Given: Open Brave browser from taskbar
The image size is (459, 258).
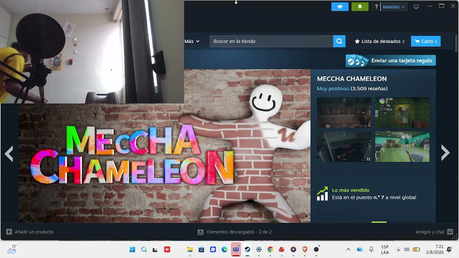Looking at the screenshot, I should 304,249.
